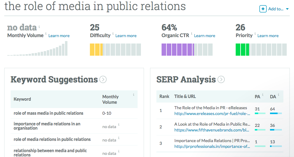Expand SERP Analysis with arrow circle icon
Viewport: 294px width, 157px height.
point(221,80)
